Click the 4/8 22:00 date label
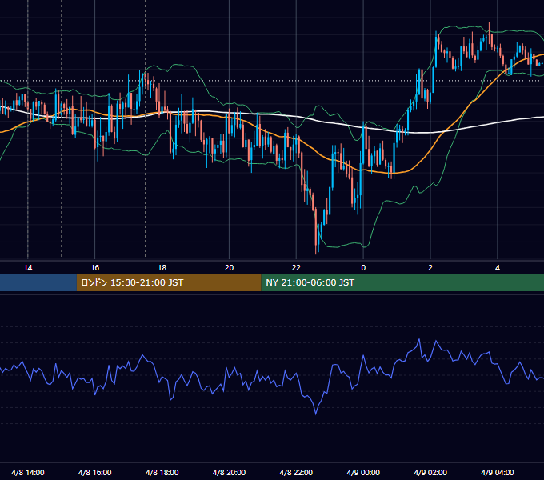The image size is (544, 480). 296,472
